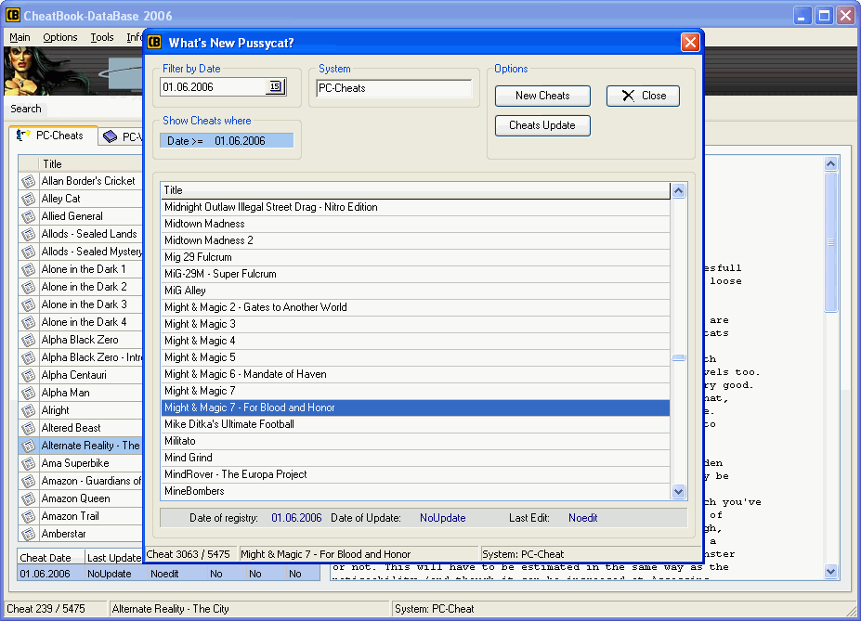Click the icon beside Allan Border's Cricket
The height and width of the screenshot is (621, 861).
pos(28,181)
